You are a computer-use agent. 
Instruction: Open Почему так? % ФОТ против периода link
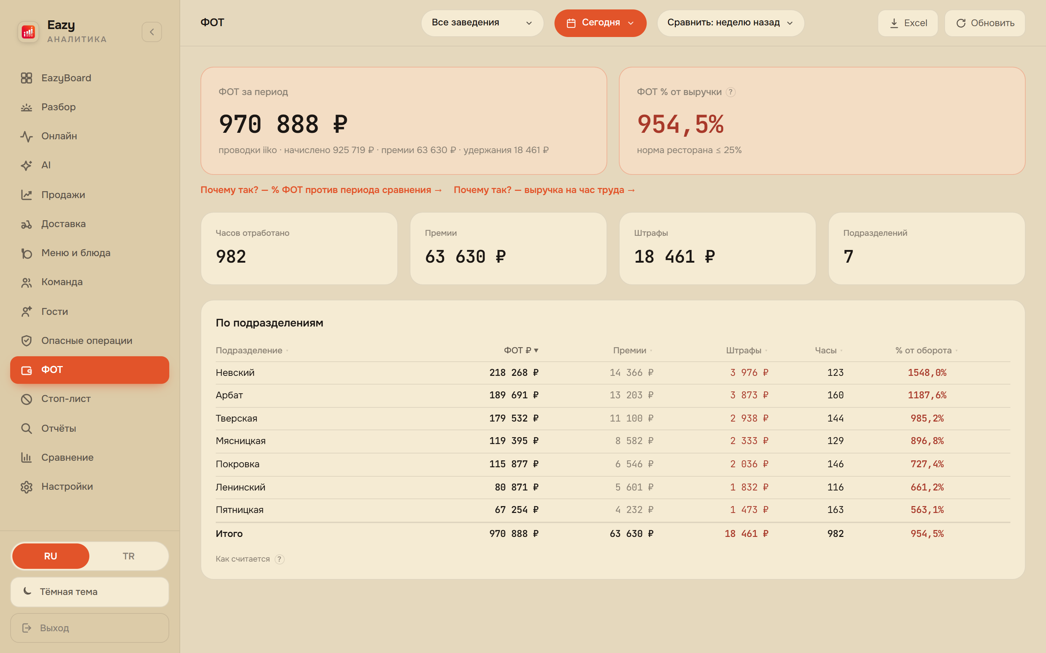321,190
